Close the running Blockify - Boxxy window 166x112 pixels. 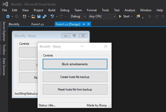tap(106, 46)
